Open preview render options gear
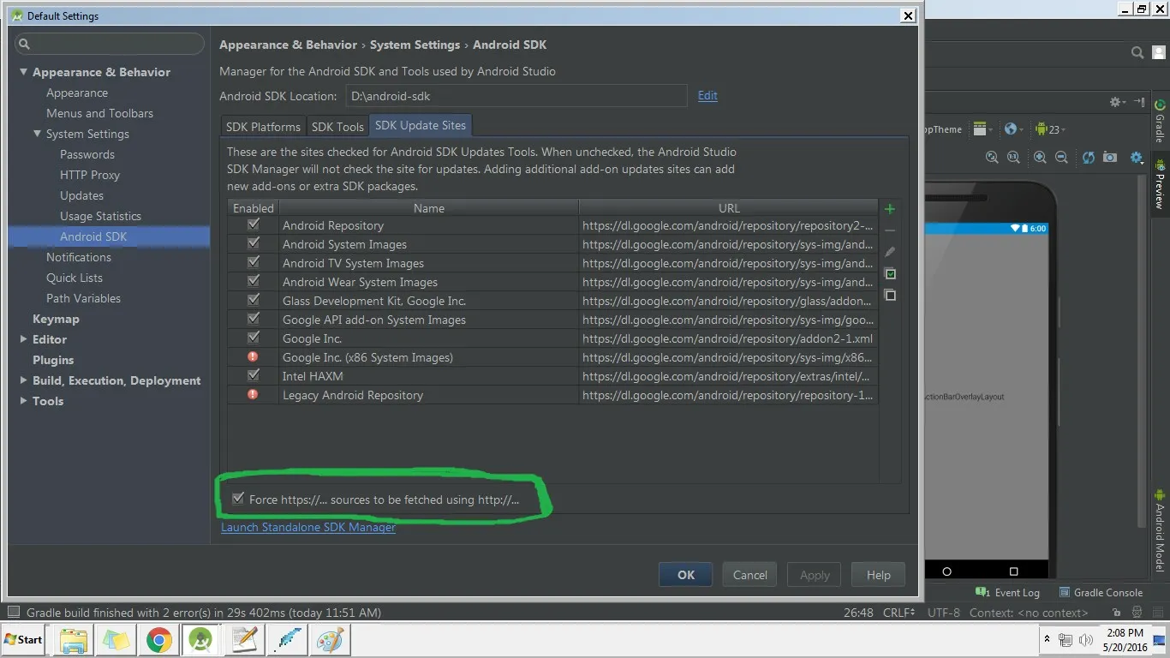 click(x=1137, y=158)
